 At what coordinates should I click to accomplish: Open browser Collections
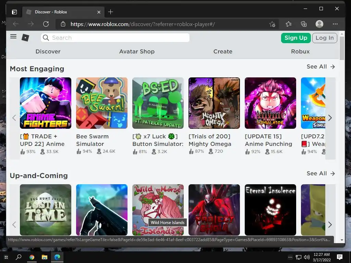pos(304,24)
